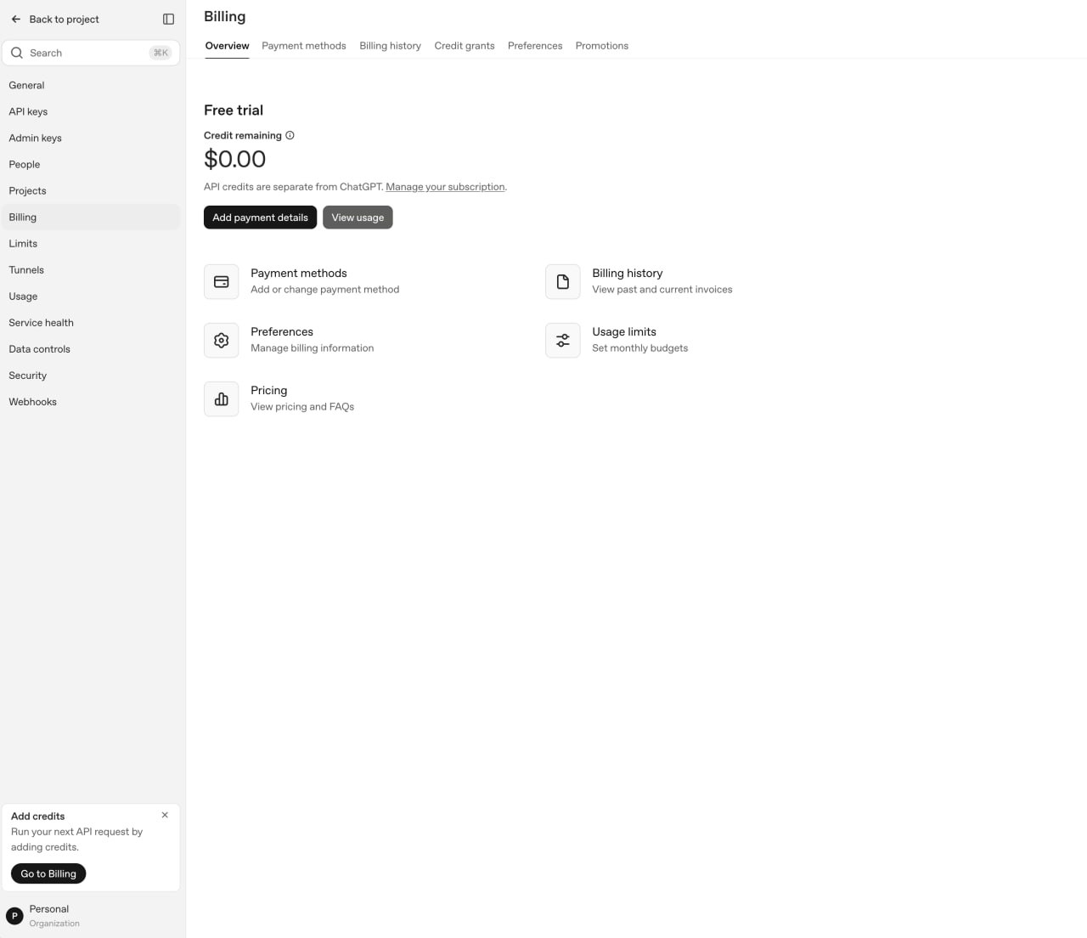The height and width of the screenshot is (938, 1087).
Task: Go to Usage in the sidebar
Action: [x=91, y=296]
